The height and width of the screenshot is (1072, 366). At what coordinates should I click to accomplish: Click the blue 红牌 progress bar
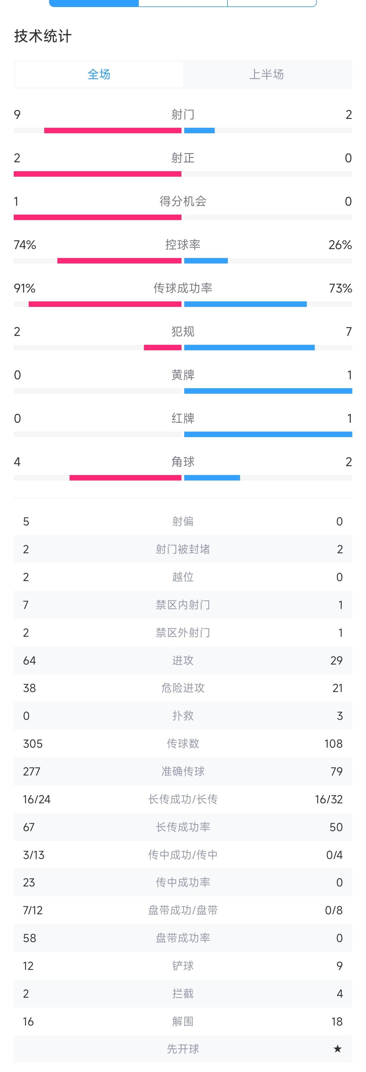[x=268, y=434]
